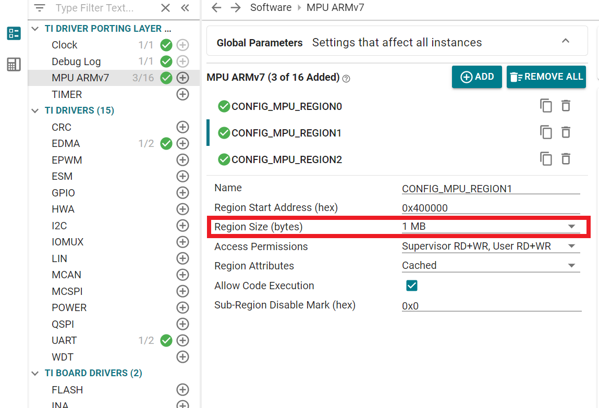The width and height of the screenshot is (599, 408).
Task: Clear the filter text with X icon
Action: point(165,8)
